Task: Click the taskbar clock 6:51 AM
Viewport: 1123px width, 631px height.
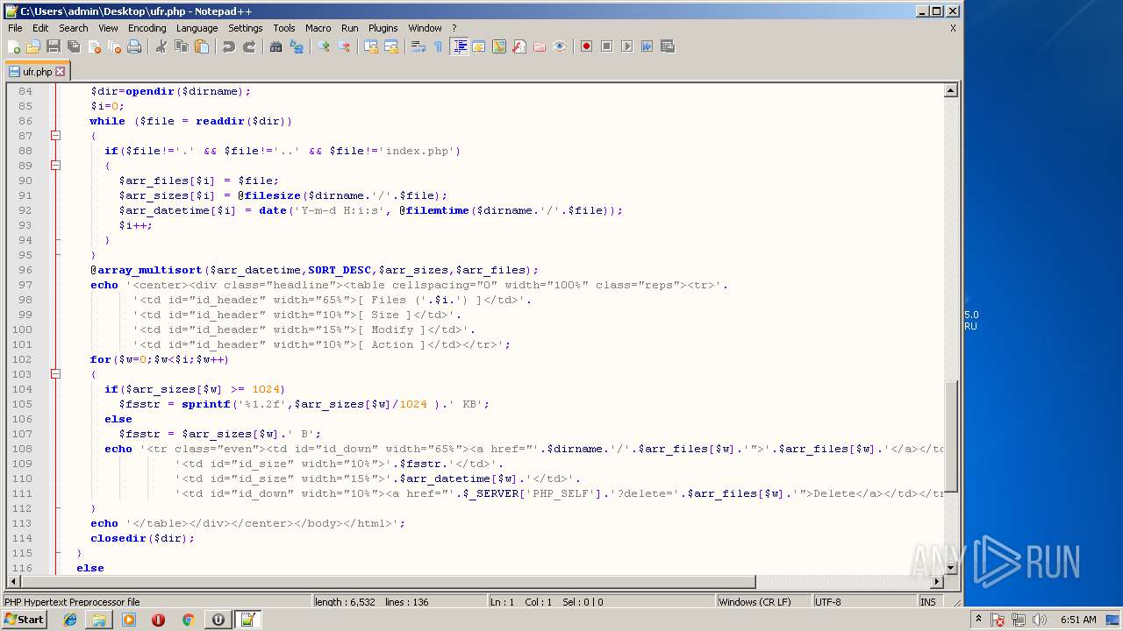Action: (x=1078, y=620)
